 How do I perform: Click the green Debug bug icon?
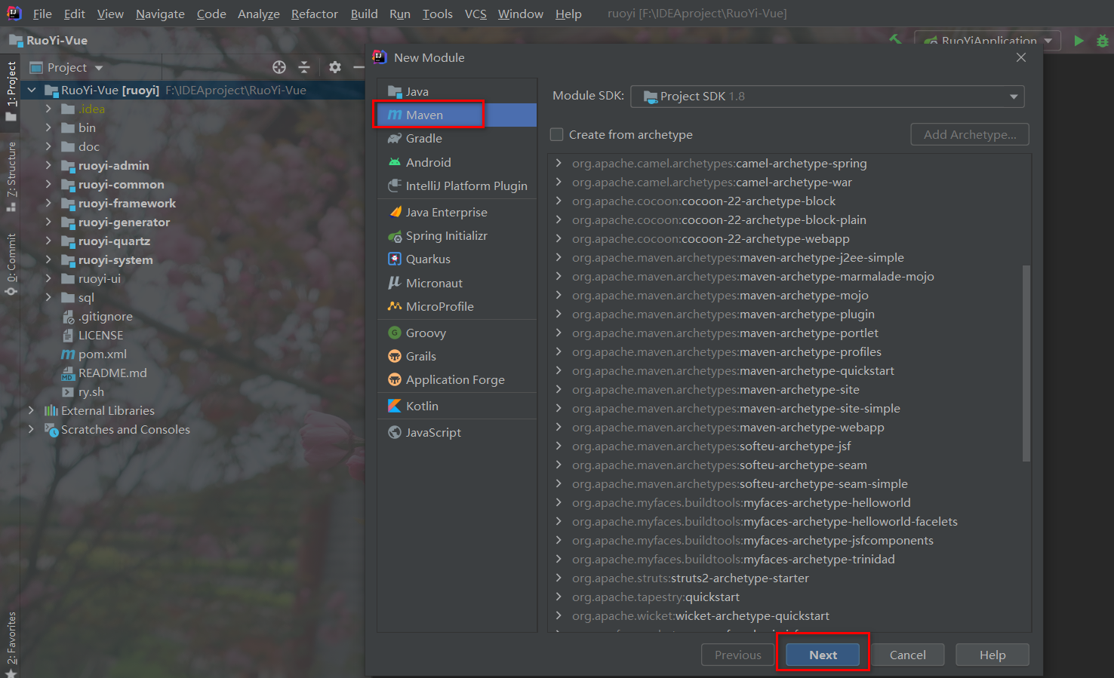(x=1103, y=41)
